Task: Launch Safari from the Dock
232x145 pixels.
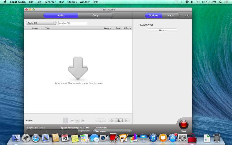Action: point(36,138)
